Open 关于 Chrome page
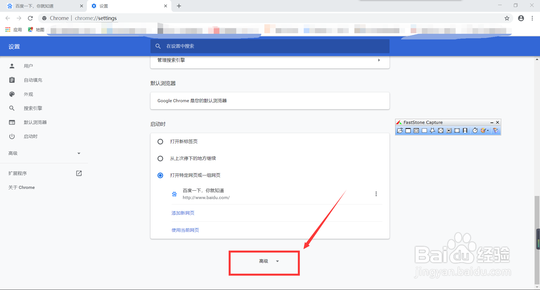The image size is (540, 290). (22, 187)
